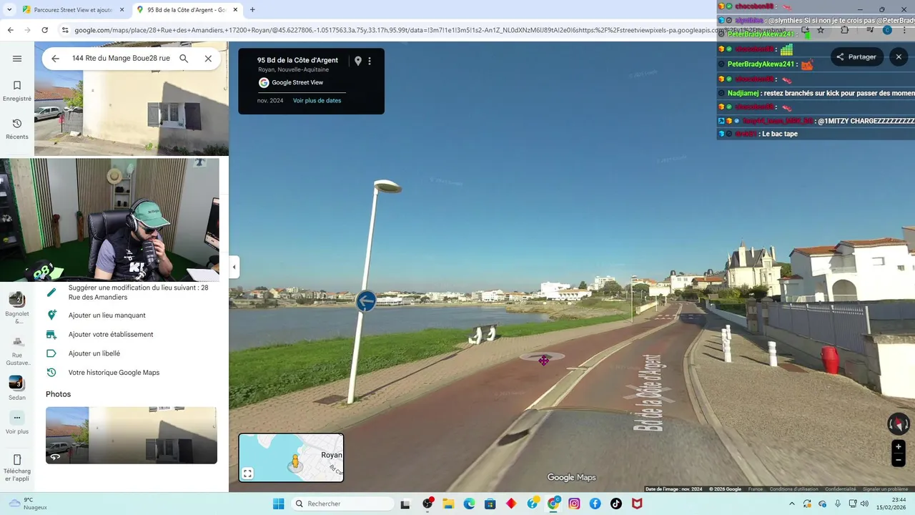Reload the page with the refresh icon
The image size is (915, 515).
44,30
